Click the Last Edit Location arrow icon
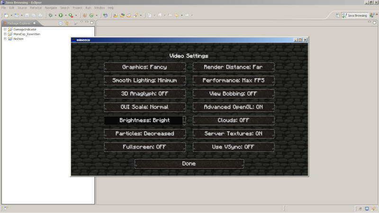The image size is (379, 213). coord(170,15)
